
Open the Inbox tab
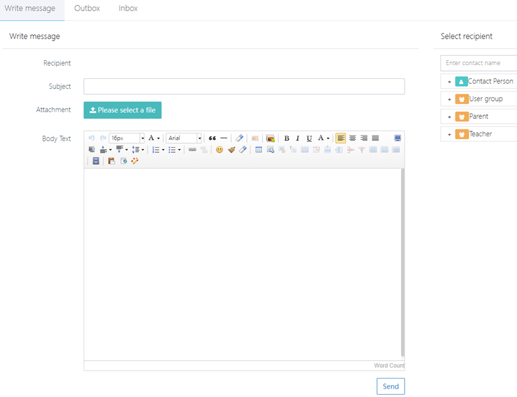point(128,9)
